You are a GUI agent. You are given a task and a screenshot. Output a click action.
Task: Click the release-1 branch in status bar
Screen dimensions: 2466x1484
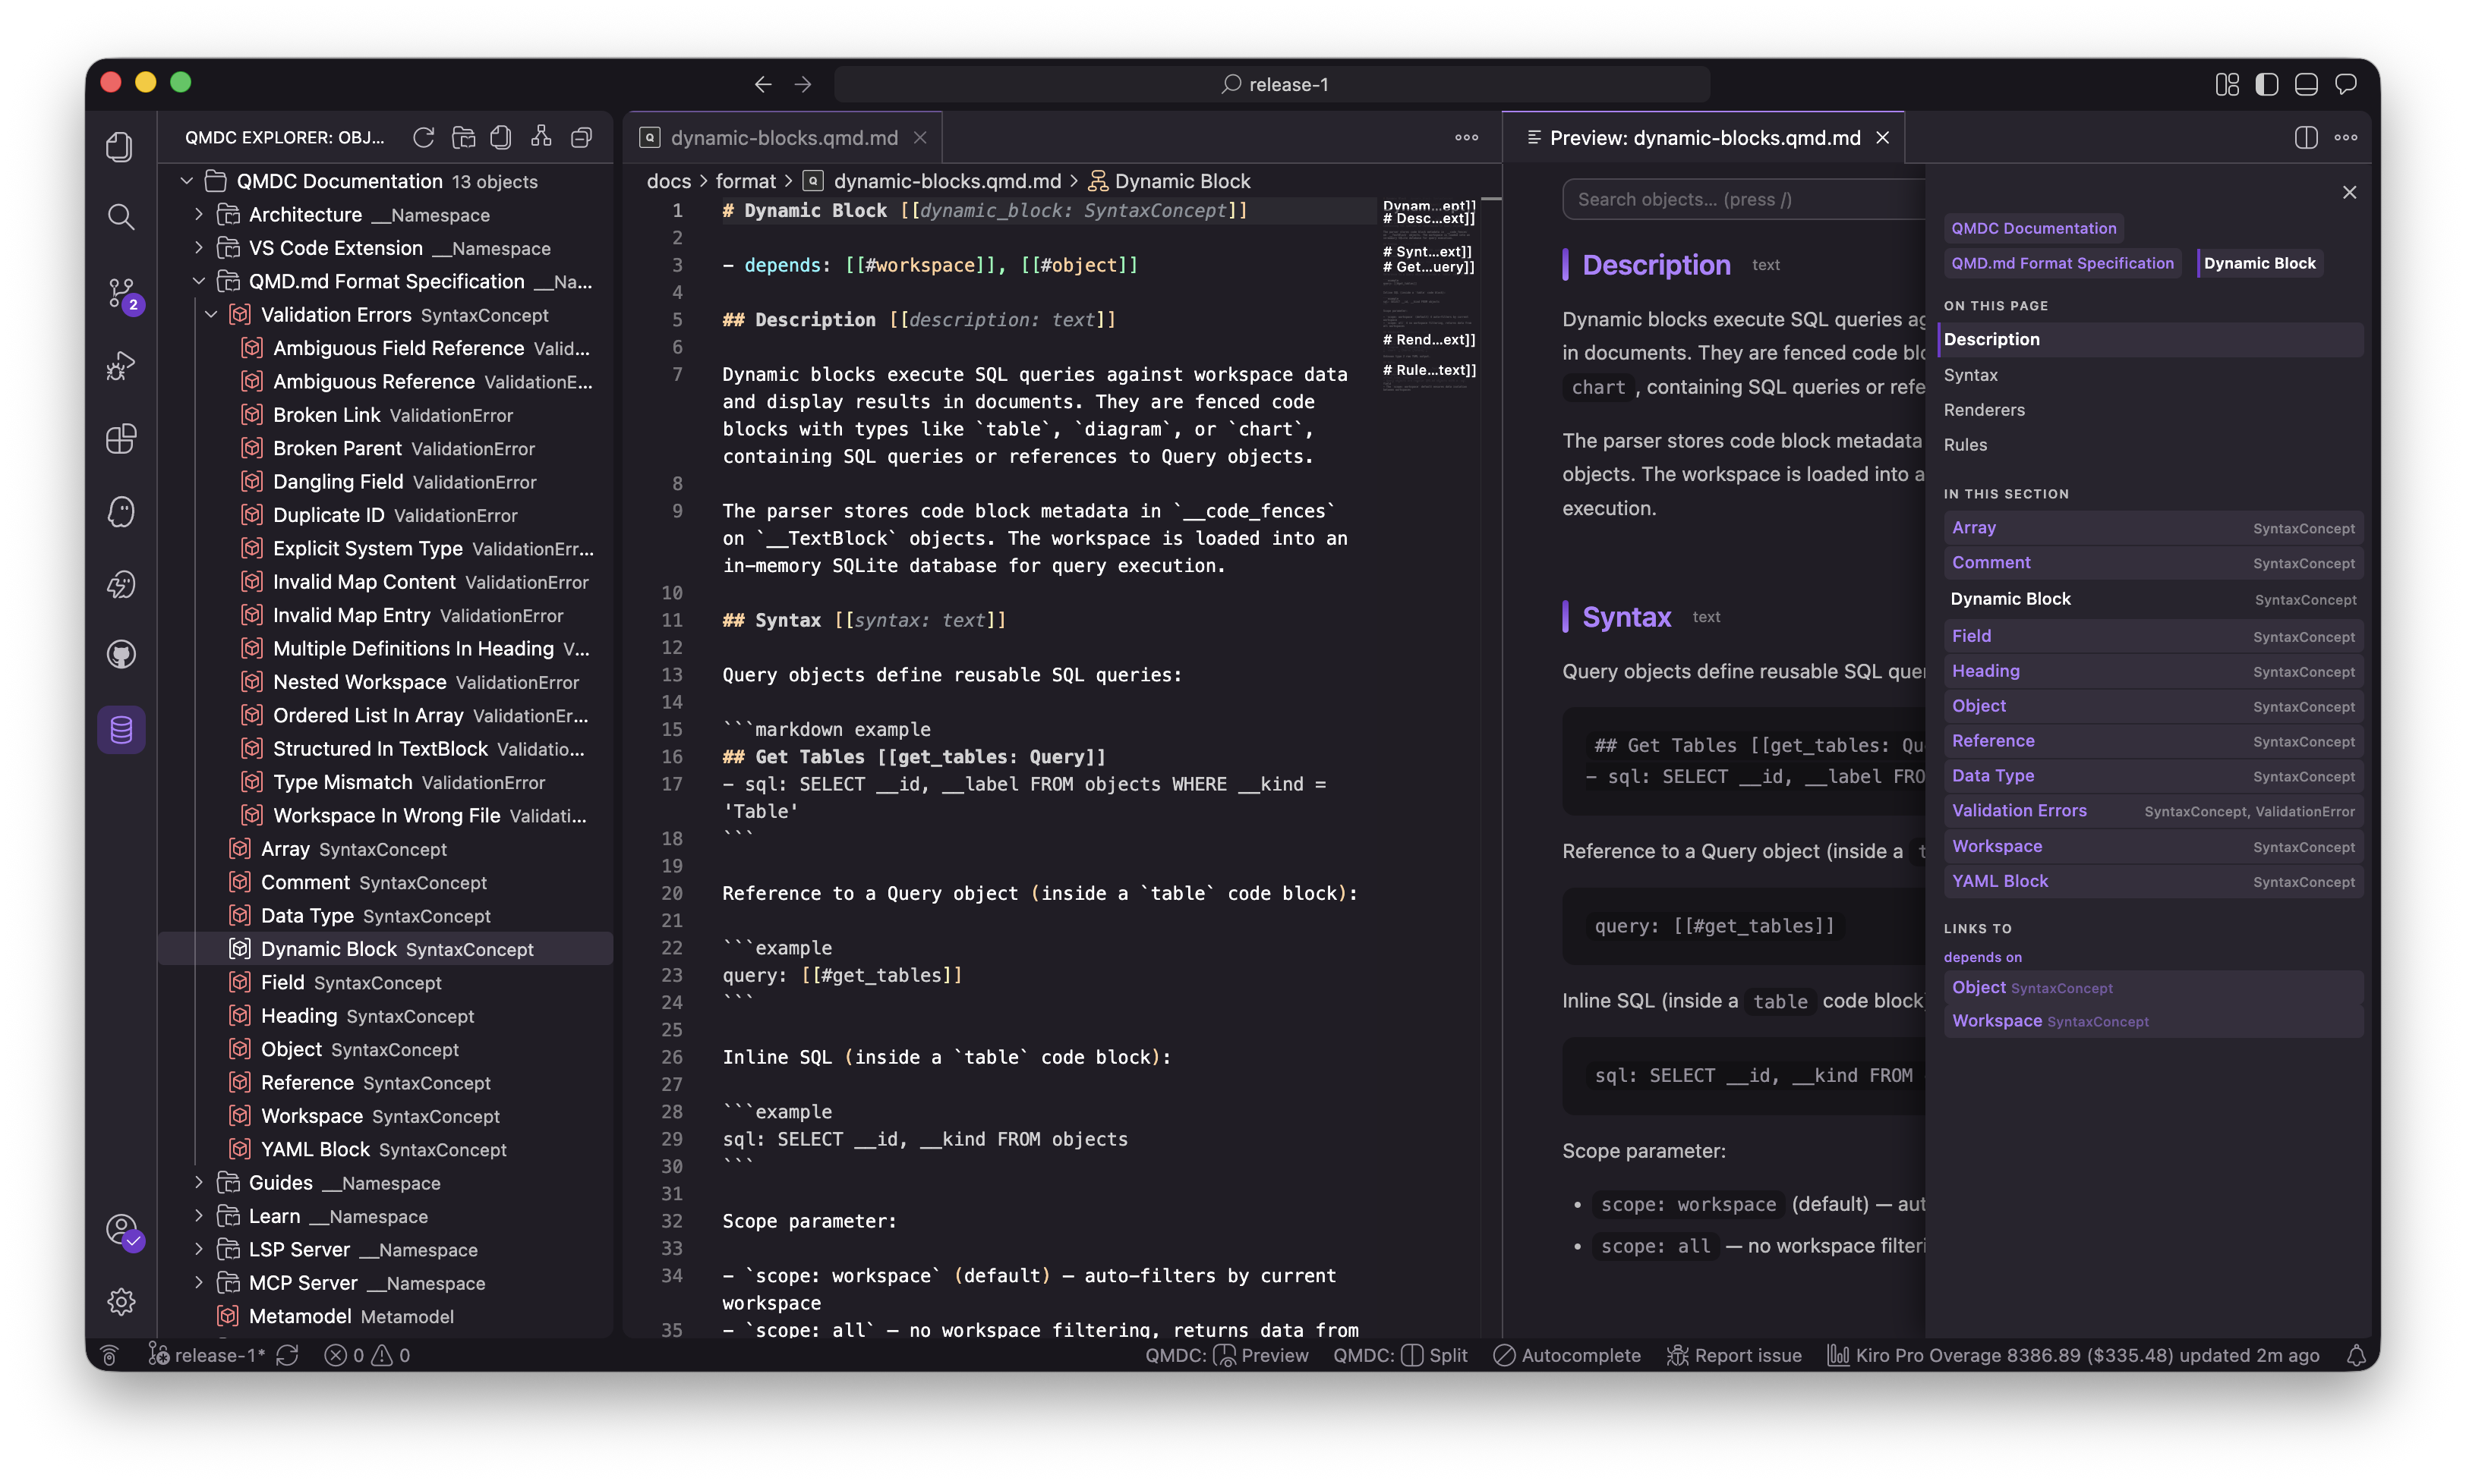pos(207,1355)
